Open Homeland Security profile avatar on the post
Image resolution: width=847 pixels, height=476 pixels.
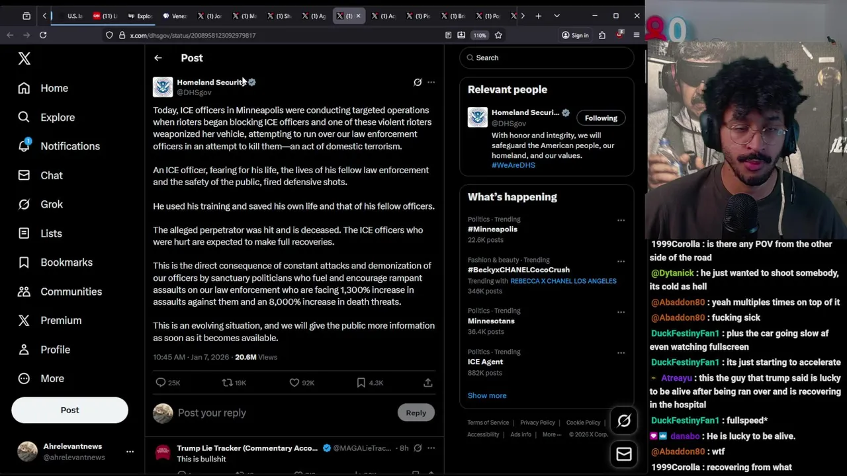click(x=163, y=87)
